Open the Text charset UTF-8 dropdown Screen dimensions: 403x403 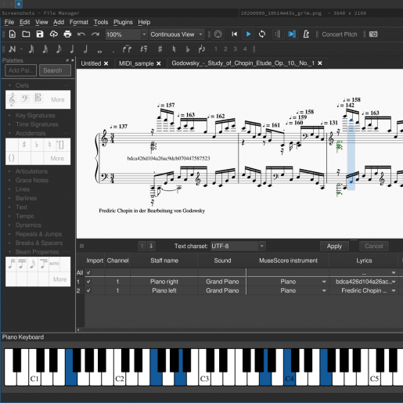[x=238, y=246]
